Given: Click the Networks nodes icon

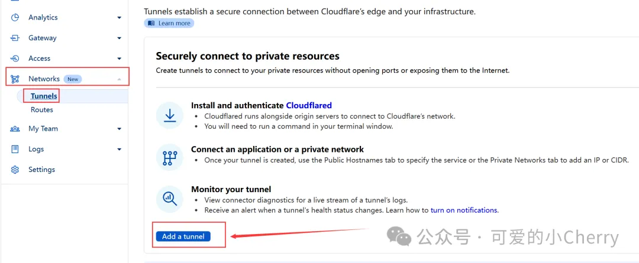Looking at the screenshot, I should tap(15, 79).
